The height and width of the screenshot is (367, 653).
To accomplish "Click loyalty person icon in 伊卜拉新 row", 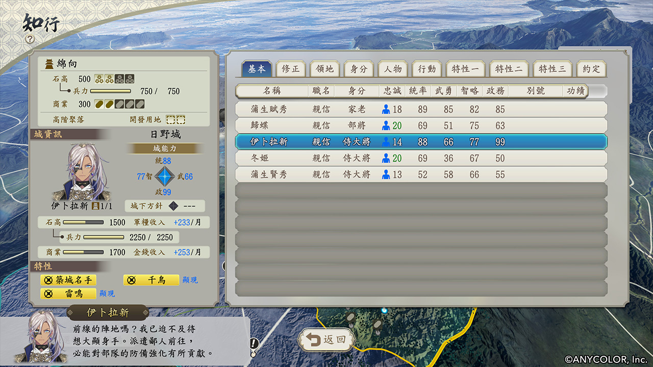I will [x=386, y=142].
